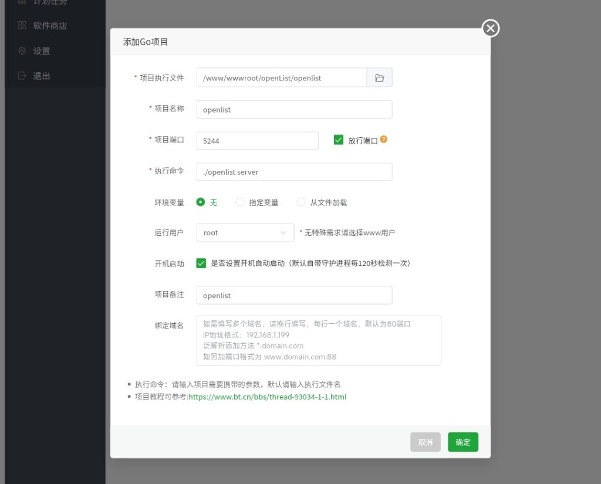Open the folder browser for 项目执行文件
Viewport: 601px width, 484px height.
click(379, 77)
